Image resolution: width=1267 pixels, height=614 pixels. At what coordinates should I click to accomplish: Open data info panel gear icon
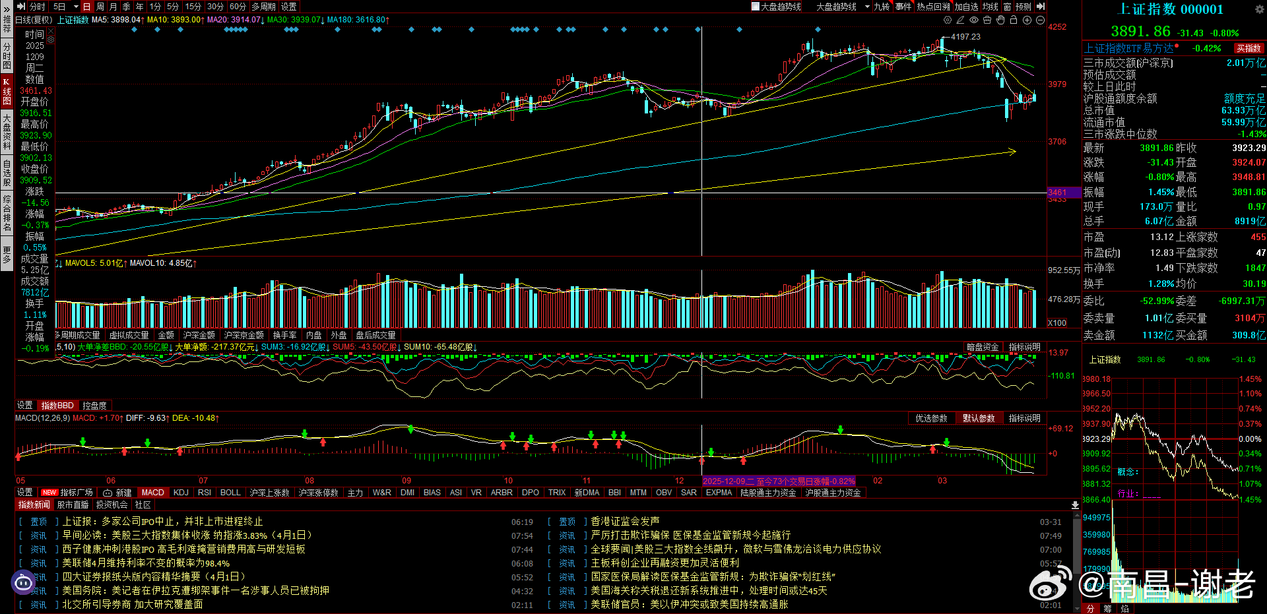(51, 40)
